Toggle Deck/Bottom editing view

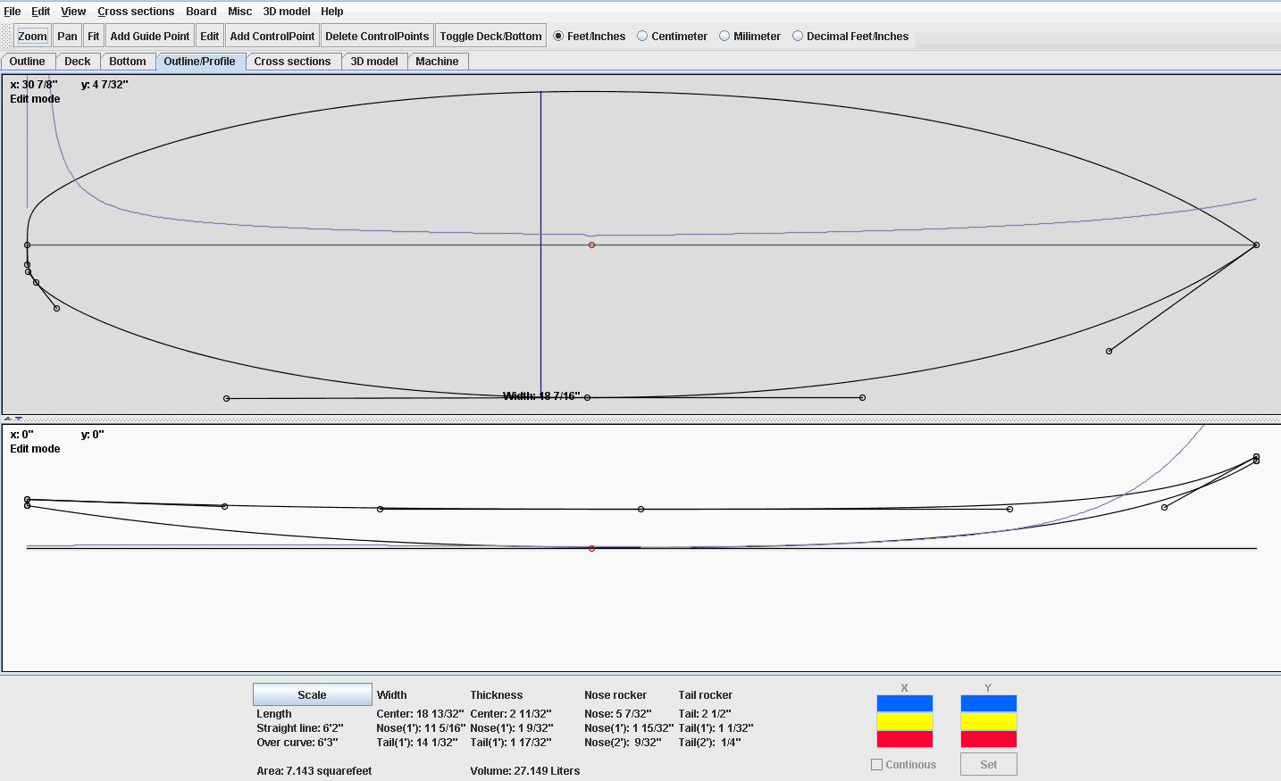[490, 36]
